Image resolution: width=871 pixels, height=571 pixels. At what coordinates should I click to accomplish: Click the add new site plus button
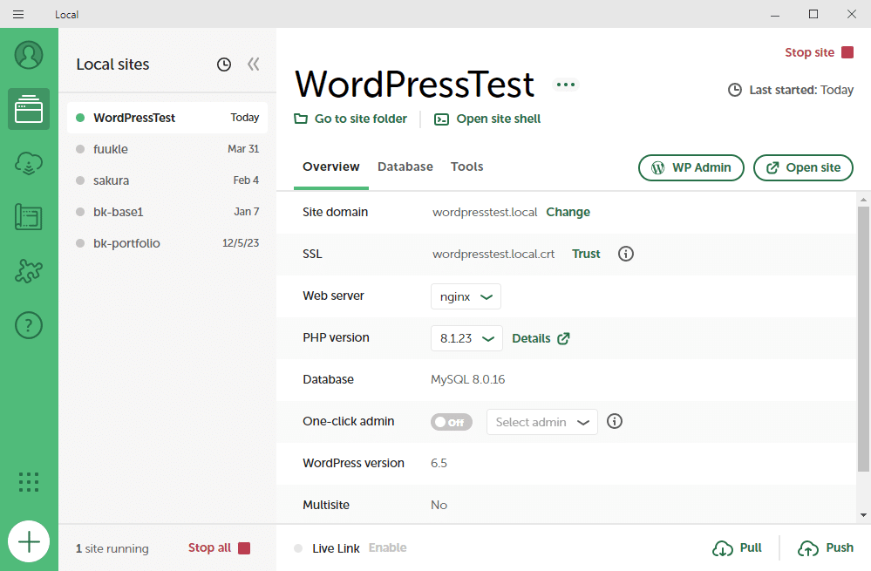click(x=29, y=541)
